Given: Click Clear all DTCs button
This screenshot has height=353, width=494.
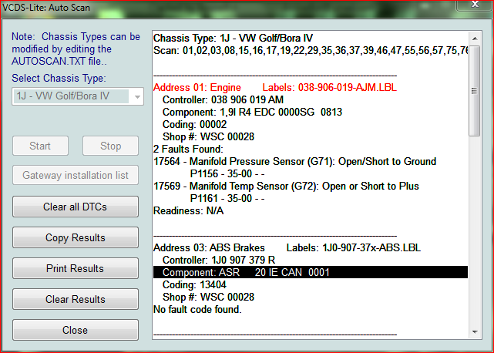Looking at the screenshot, I should (x=76, y=207).
